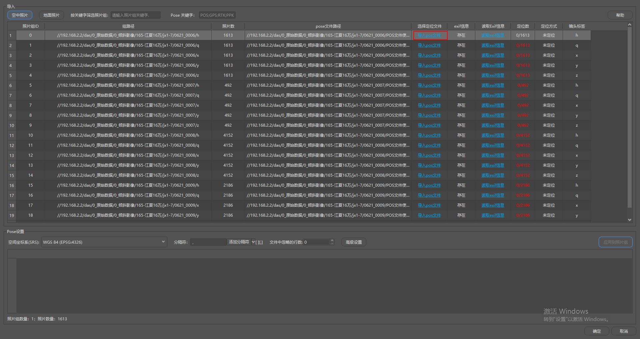Switch to 地面照片 mode
Image resolution: width=640 pixels, height=339 pixels.
pos(51,15)
